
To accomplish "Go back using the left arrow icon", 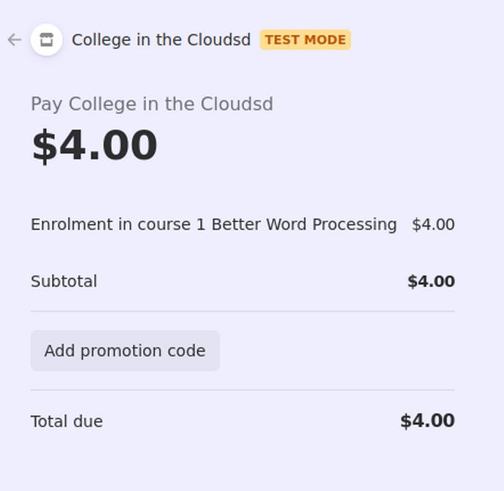I will click(15, 40).
